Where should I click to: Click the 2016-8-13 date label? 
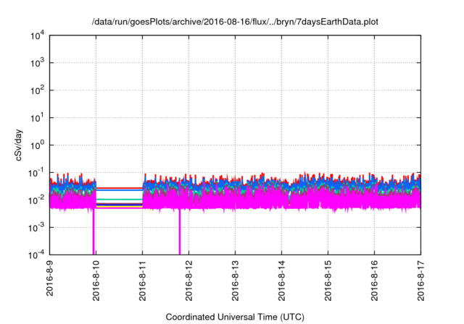click(235, 281)
